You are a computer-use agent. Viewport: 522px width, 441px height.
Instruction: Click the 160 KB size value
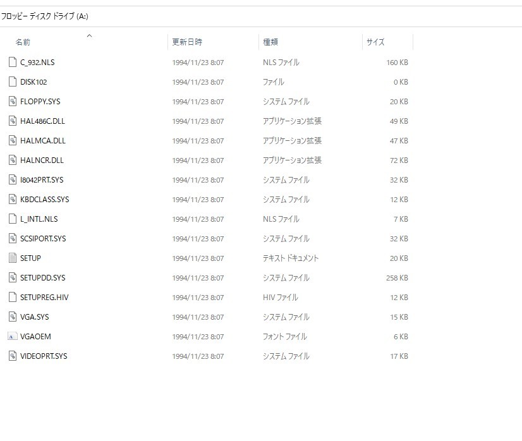coord(397,63)
